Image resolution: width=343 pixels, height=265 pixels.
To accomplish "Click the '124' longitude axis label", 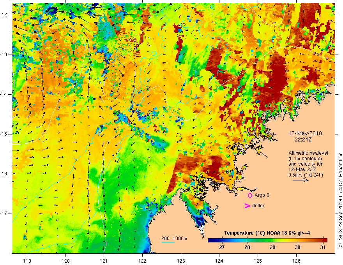I will (x=219, y=261).
